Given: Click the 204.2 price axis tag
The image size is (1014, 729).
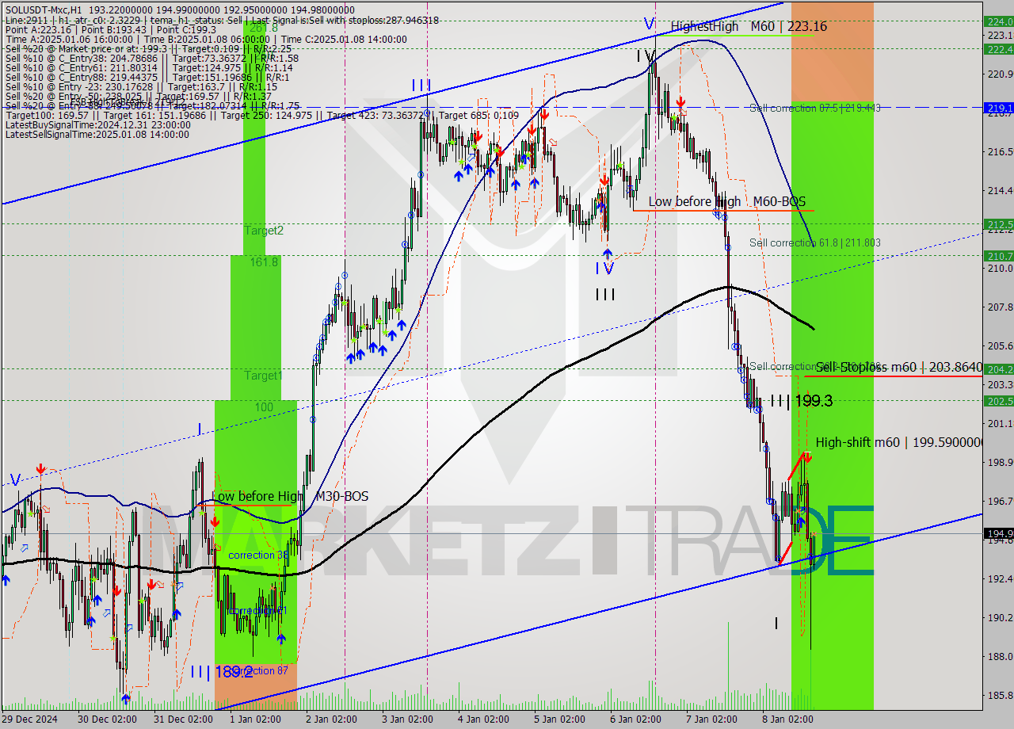Looking at the screenshot, I should click(x=998, y=369).
